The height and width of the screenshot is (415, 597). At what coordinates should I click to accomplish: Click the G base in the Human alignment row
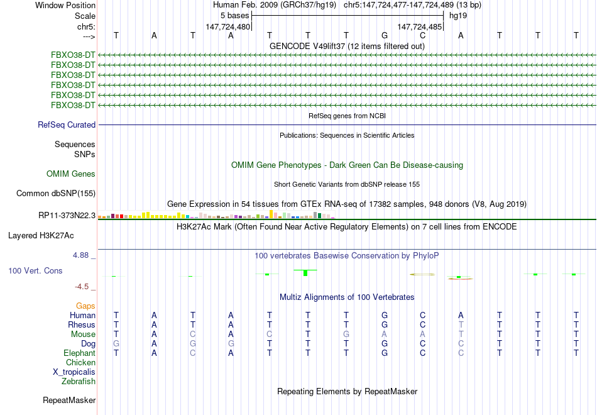tap(385, 316)
